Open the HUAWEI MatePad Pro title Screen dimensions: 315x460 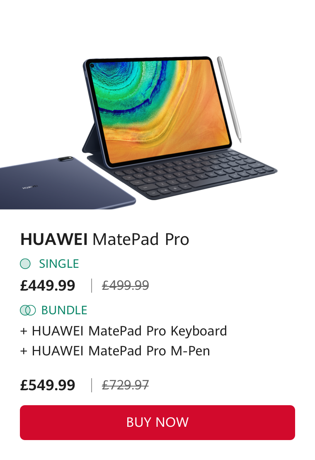[105, 239]
